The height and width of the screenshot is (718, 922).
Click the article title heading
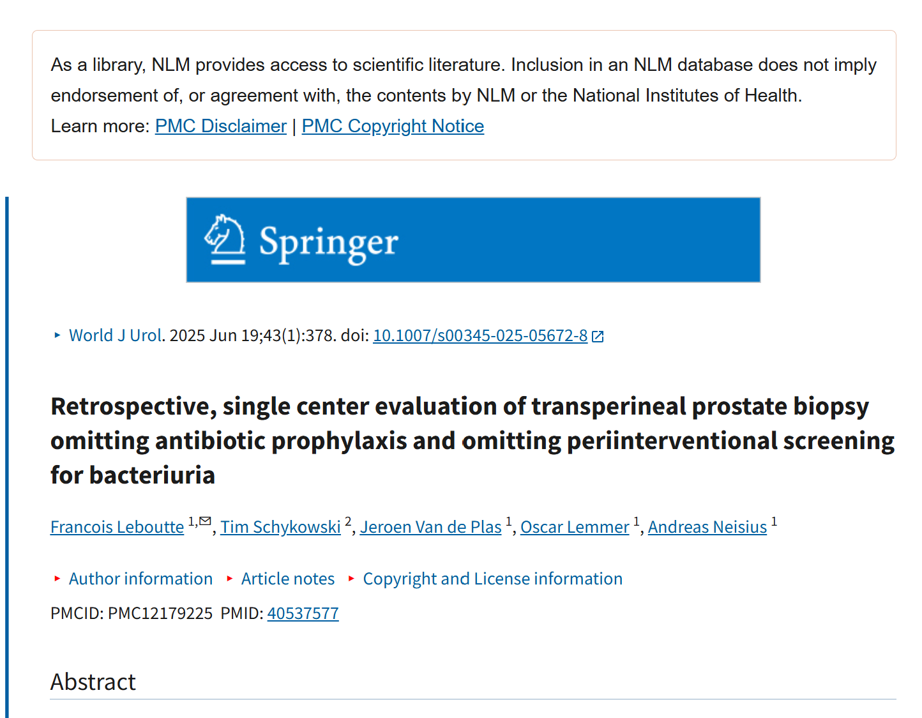(x=472, y=441)
